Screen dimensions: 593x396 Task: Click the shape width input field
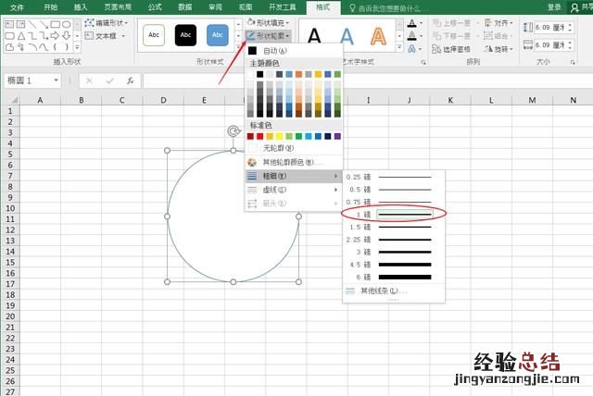tap(550, 45)
